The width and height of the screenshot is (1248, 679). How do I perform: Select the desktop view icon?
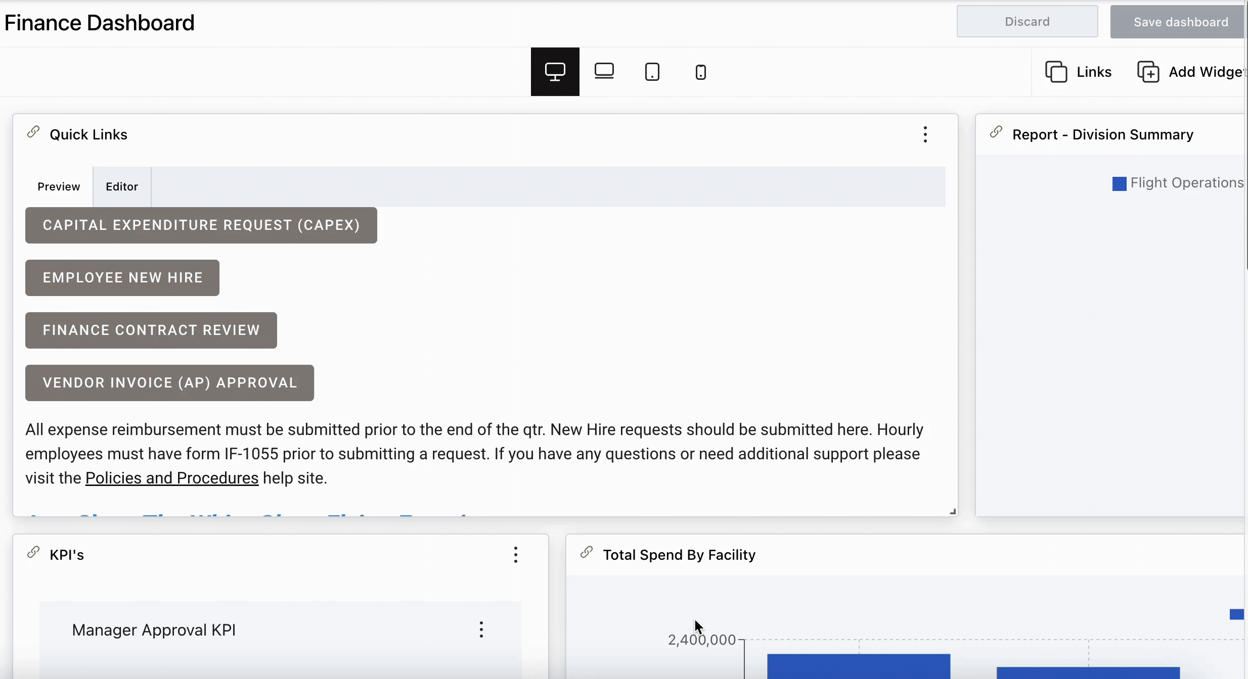pyautogui.click(x=555, y=72)
